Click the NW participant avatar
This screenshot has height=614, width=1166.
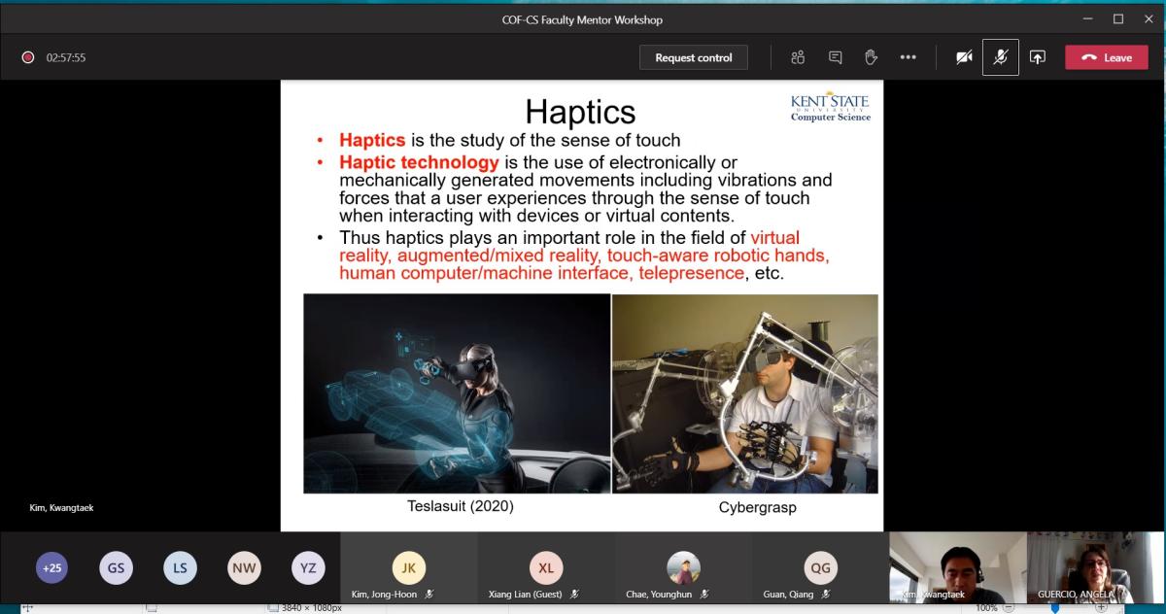[244, 568]
